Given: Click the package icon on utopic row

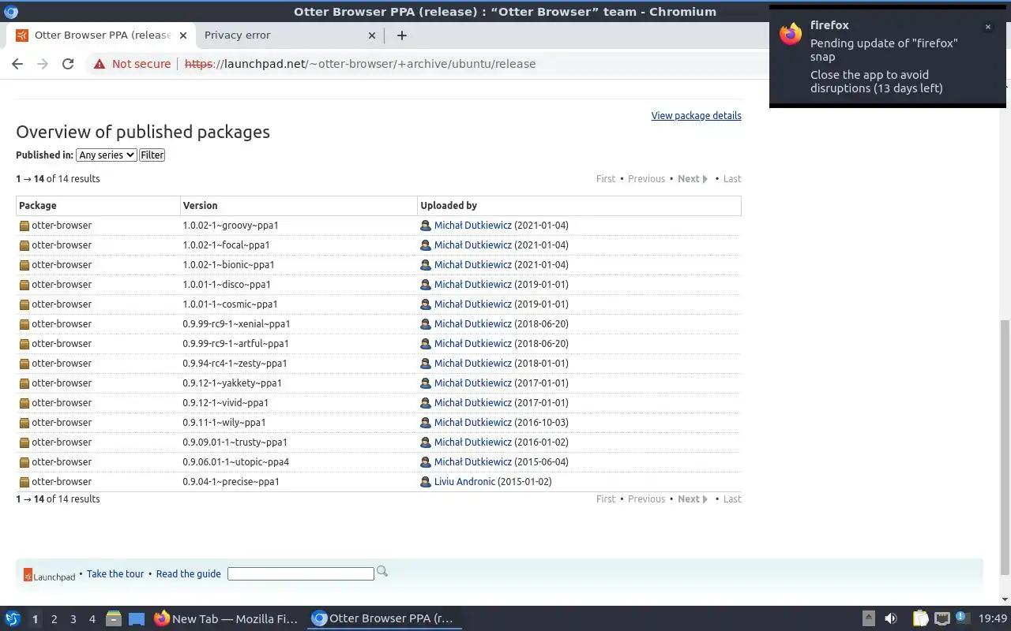Looking at the screenshot, I should click(24, 462).
